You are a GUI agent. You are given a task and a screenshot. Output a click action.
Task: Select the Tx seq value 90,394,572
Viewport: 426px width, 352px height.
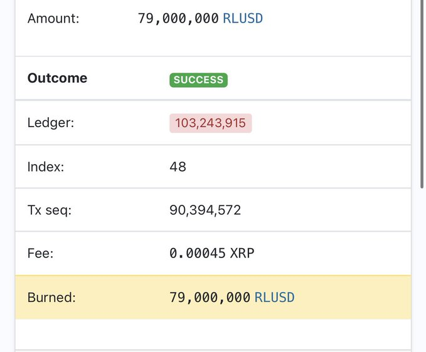pyautogui.click(x=205, y=210)
